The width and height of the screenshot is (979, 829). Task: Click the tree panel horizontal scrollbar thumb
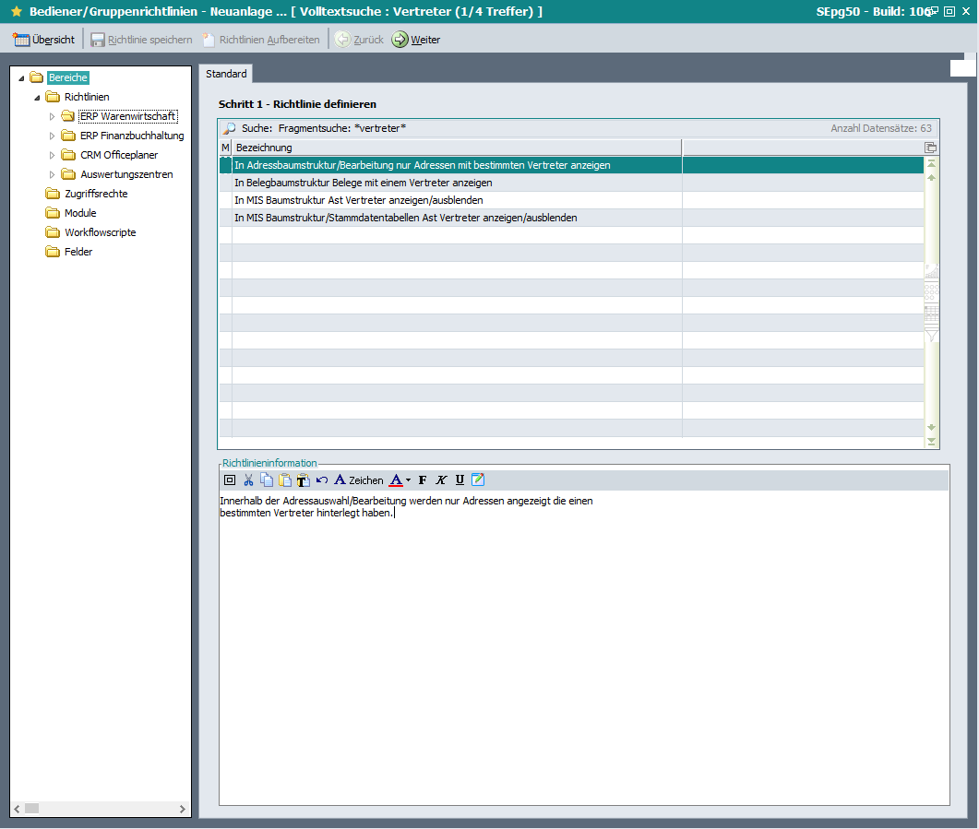click(x=31, y=808)
